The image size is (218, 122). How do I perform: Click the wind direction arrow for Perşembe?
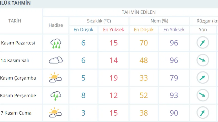(x=203, y=95)
